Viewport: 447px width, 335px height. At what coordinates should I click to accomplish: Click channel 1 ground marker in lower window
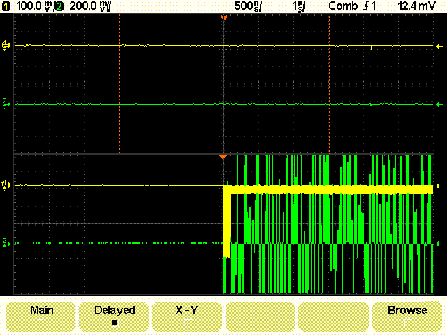[x=6, y=186]
